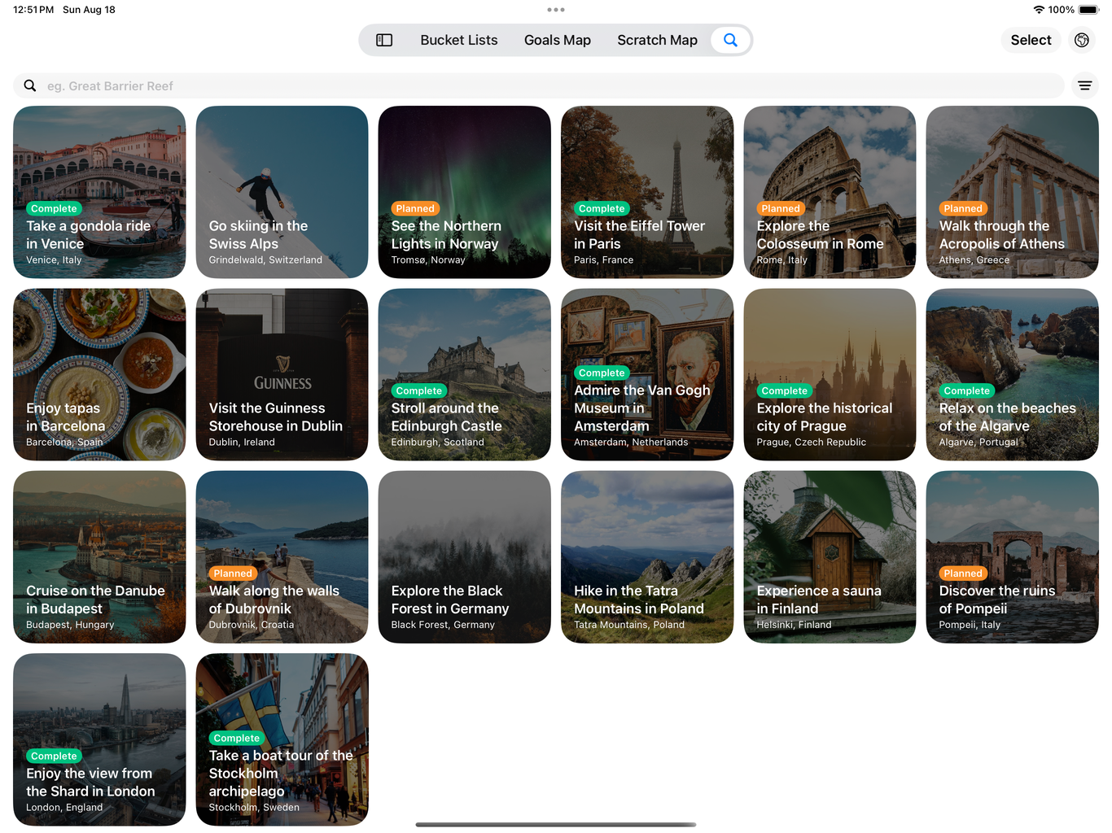Open the Venice gondola ride card
Image resolution: width=1112 pixels, height=833 pixels.
point(99,192)
